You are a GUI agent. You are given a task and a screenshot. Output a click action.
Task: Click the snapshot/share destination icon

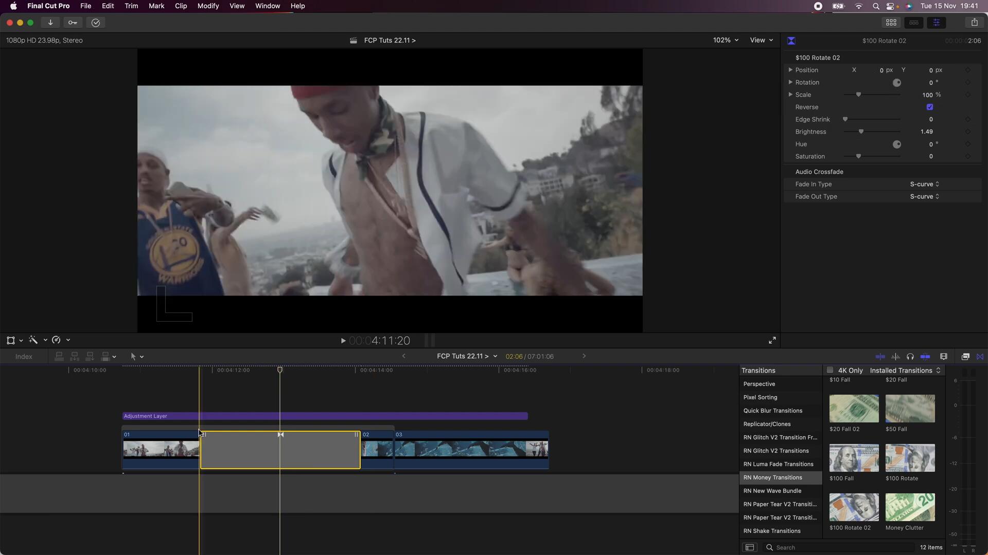(975, 23)
